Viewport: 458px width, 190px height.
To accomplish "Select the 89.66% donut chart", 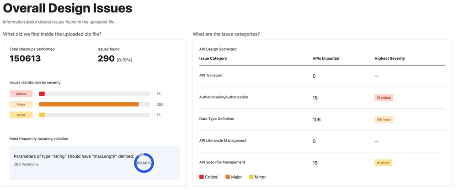I will point(144,163).
